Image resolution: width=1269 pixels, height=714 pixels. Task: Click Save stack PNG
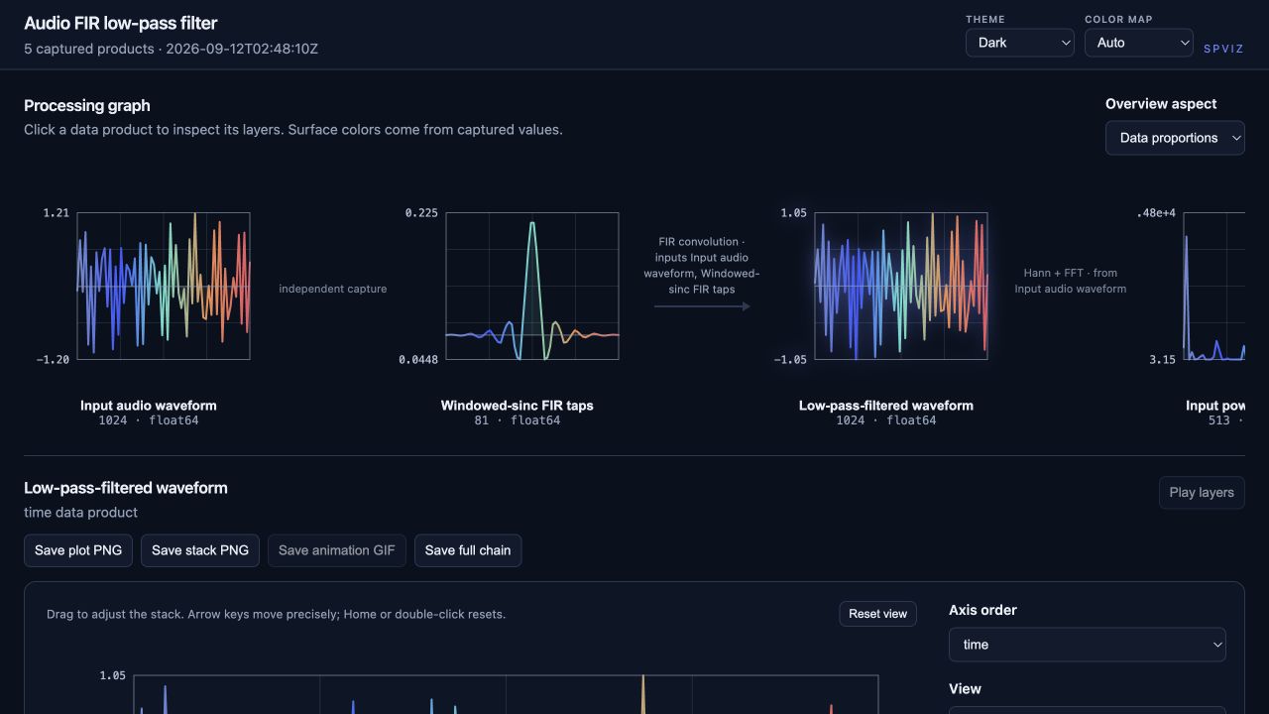[x=200, y=550]
